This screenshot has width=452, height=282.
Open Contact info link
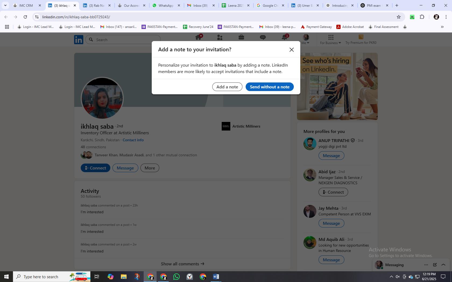click(133, 140)
